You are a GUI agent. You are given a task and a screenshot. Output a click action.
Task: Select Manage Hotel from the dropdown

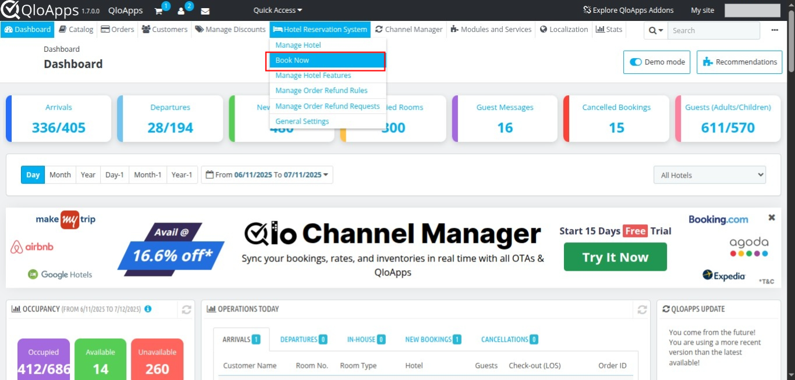coord(328,45)
